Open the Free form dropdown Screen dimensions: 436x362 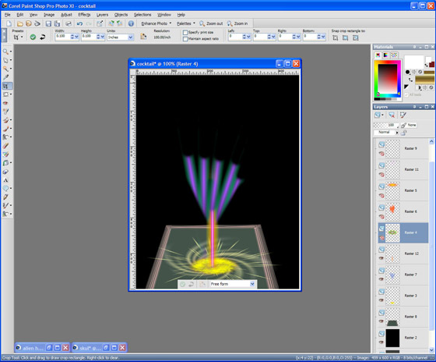click(232, 284)
